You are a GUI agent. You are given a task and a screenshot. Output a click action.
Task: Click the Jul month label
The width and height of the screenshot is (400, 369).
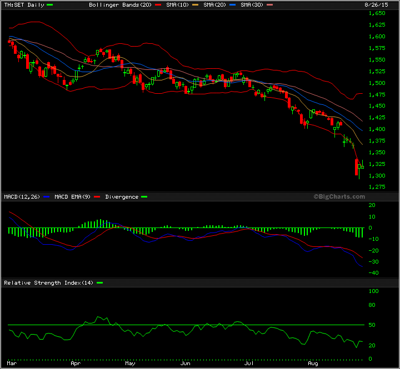249,363
